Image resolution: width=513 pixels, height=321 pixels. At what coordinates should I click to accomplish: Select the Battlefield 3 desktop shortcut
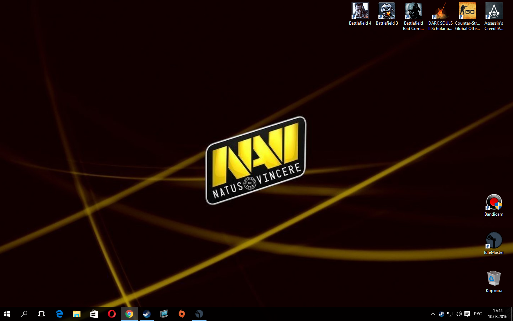point(387,14)
